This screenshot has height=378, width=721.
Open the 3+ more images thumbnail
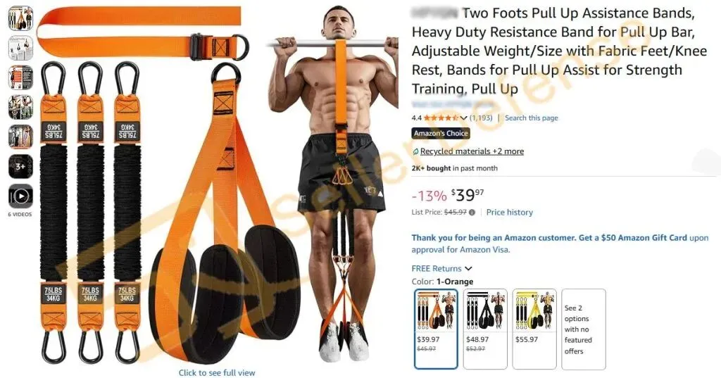pyautogui.click(x=20, y=166)
